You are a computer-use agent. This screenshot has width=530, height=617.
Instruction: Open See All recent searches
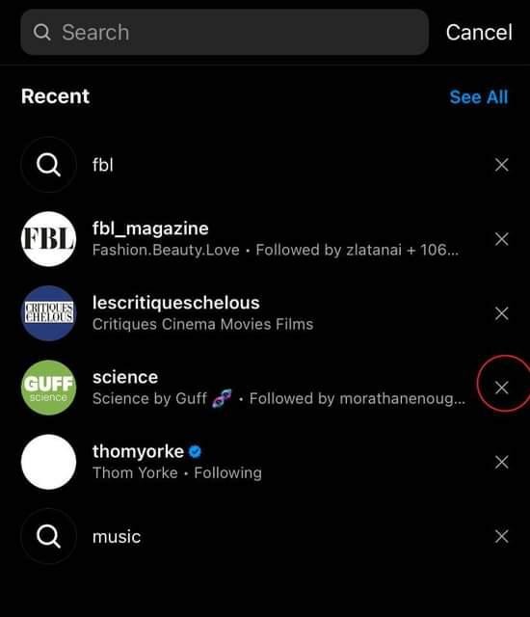[x=479, y=97]
